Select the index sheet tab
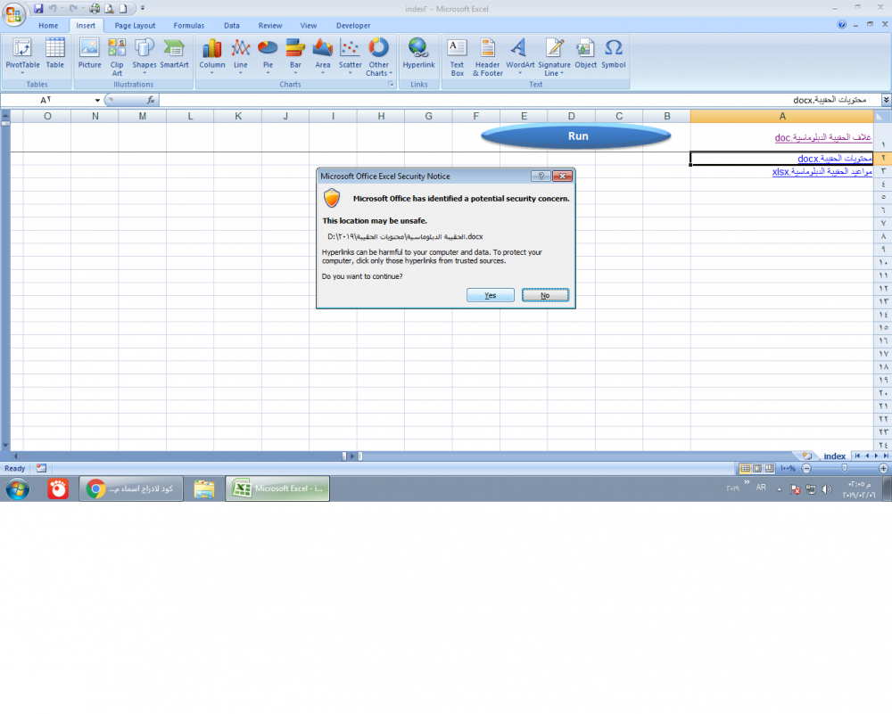The width and height of the screenshot is (892, 714). [x=835, y=455]
